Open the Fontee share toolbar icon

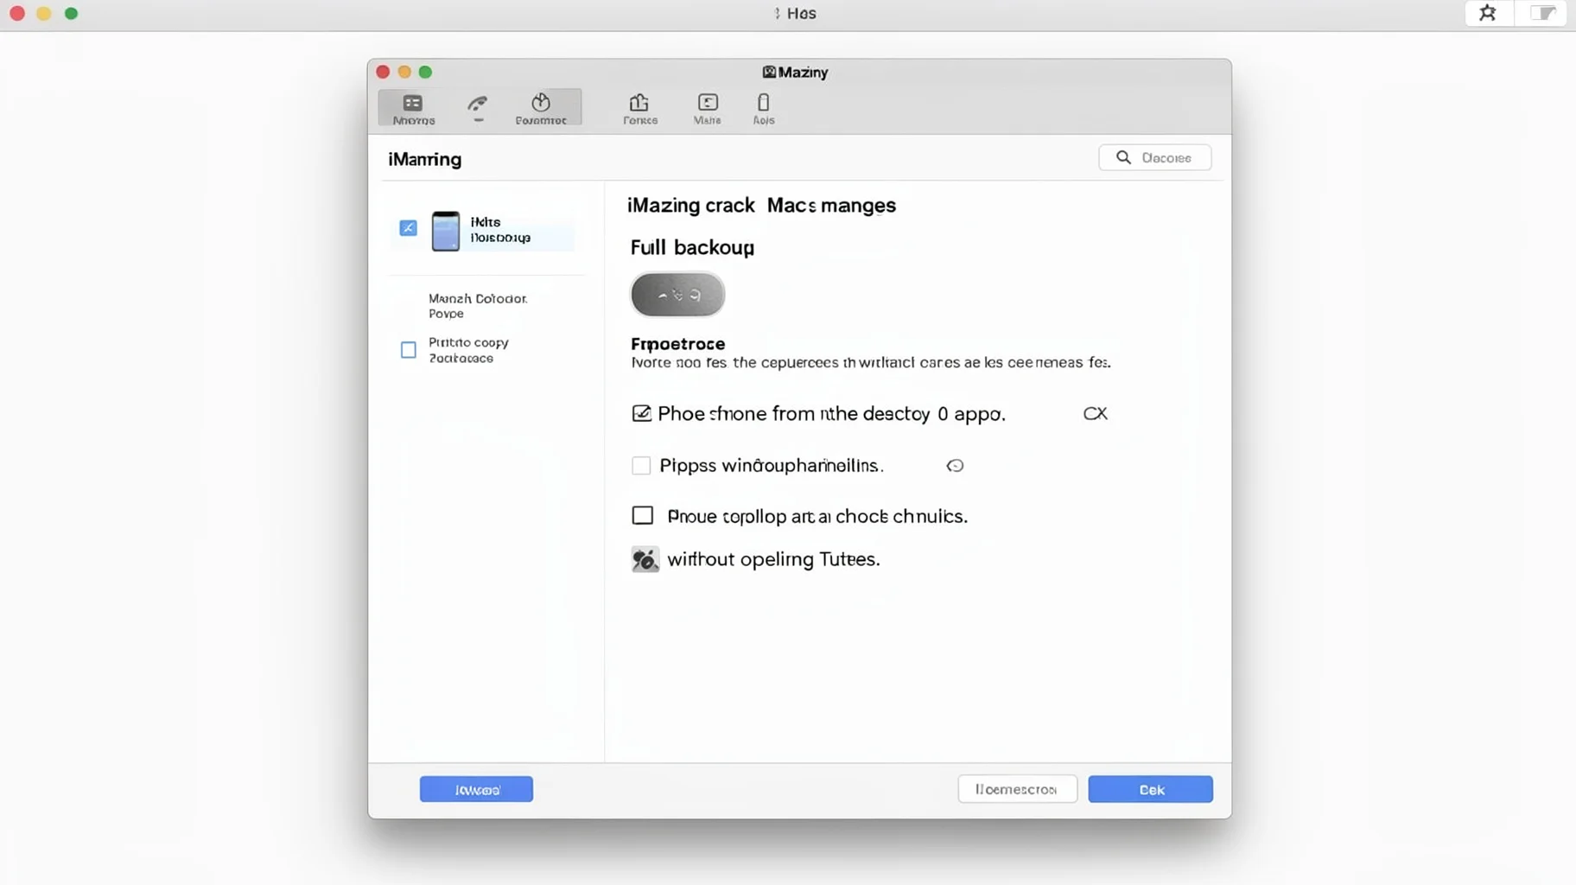point(639,109)
